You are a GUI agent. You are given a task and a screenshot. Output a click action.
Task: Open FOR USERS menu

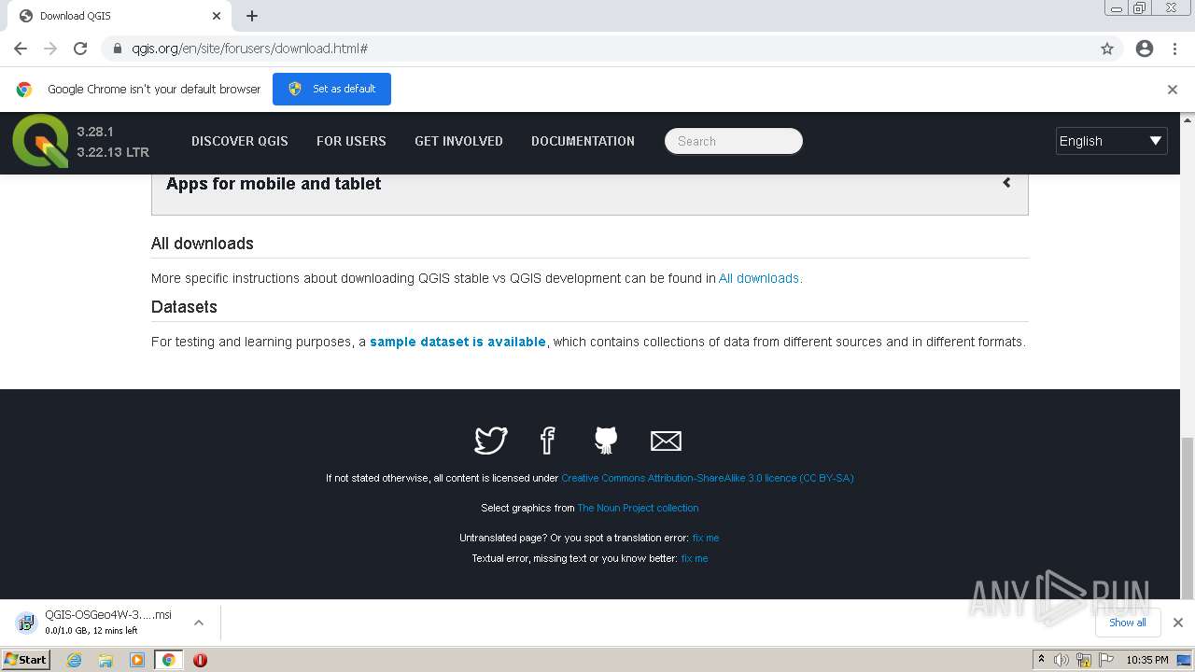(x=351, y=141)
